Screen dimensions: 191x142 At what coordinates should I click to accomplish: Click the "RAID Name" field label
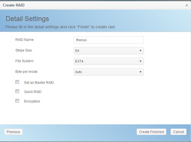(x=24, y=40)
